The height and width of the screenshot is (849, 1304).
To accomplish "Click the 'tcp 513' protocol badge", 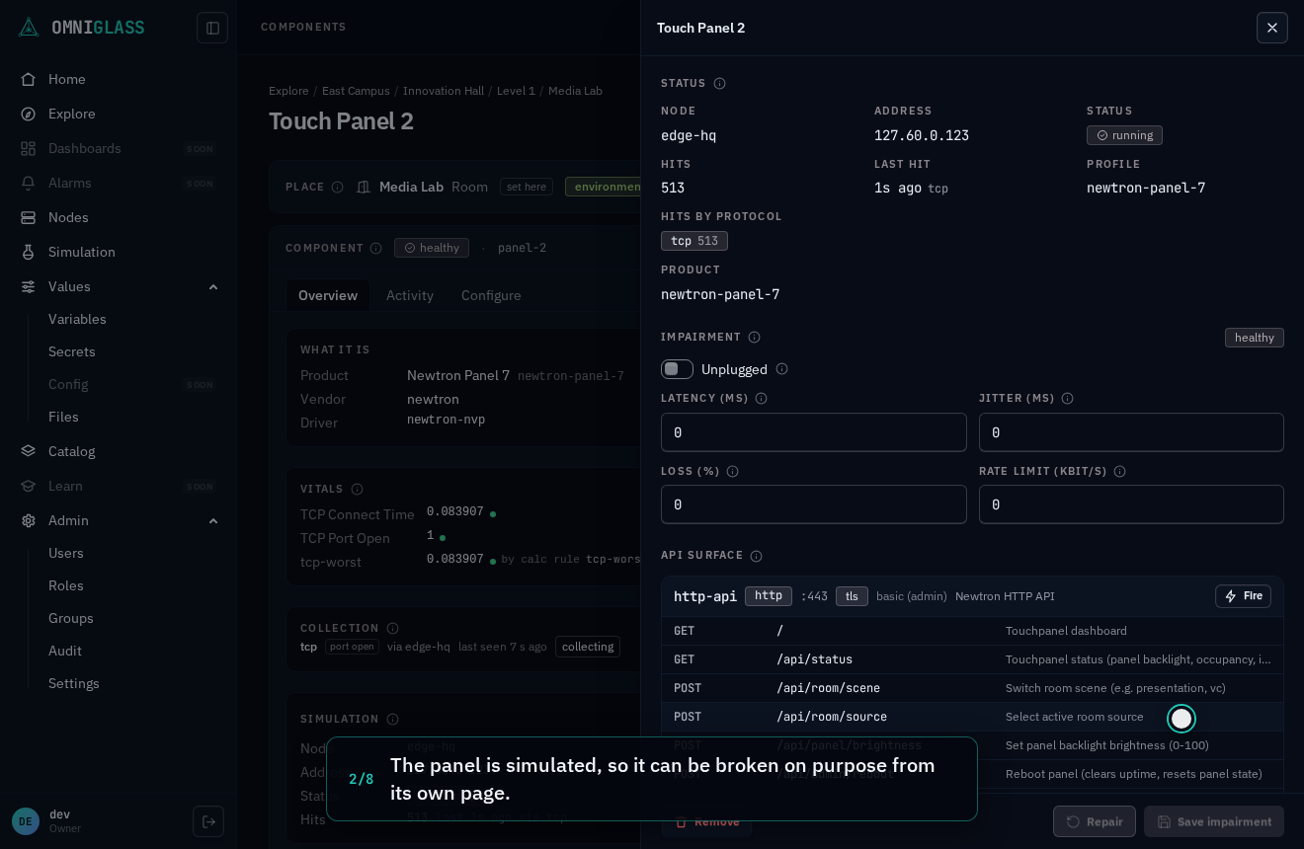I will pyautogui.click(x=694, y=241).
